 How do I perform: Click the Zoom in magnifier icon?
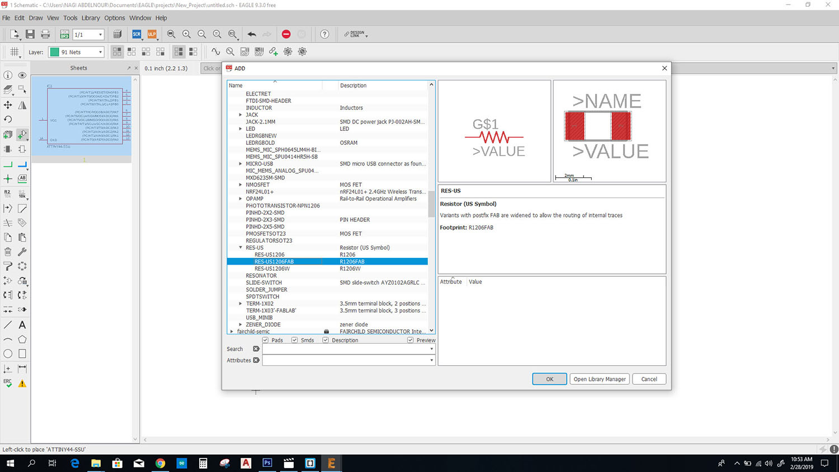(186, 34)
